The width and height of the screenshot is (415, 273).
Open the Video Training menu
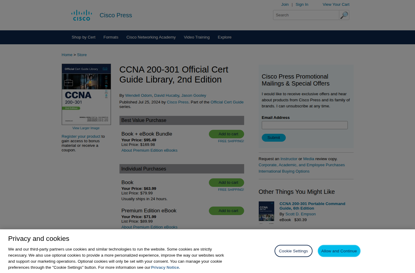click(197, 37)
